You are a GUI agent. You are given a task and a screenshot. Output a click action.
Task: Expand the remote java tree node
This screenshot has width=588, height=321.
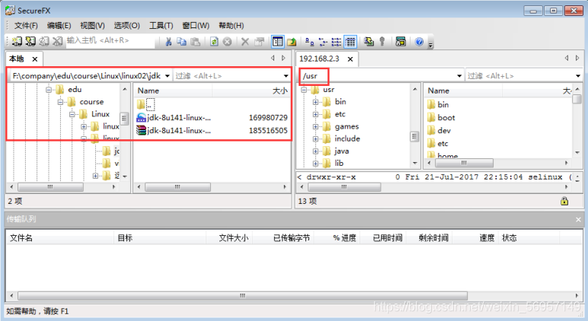pyautogui.click(x=315, y=151)
